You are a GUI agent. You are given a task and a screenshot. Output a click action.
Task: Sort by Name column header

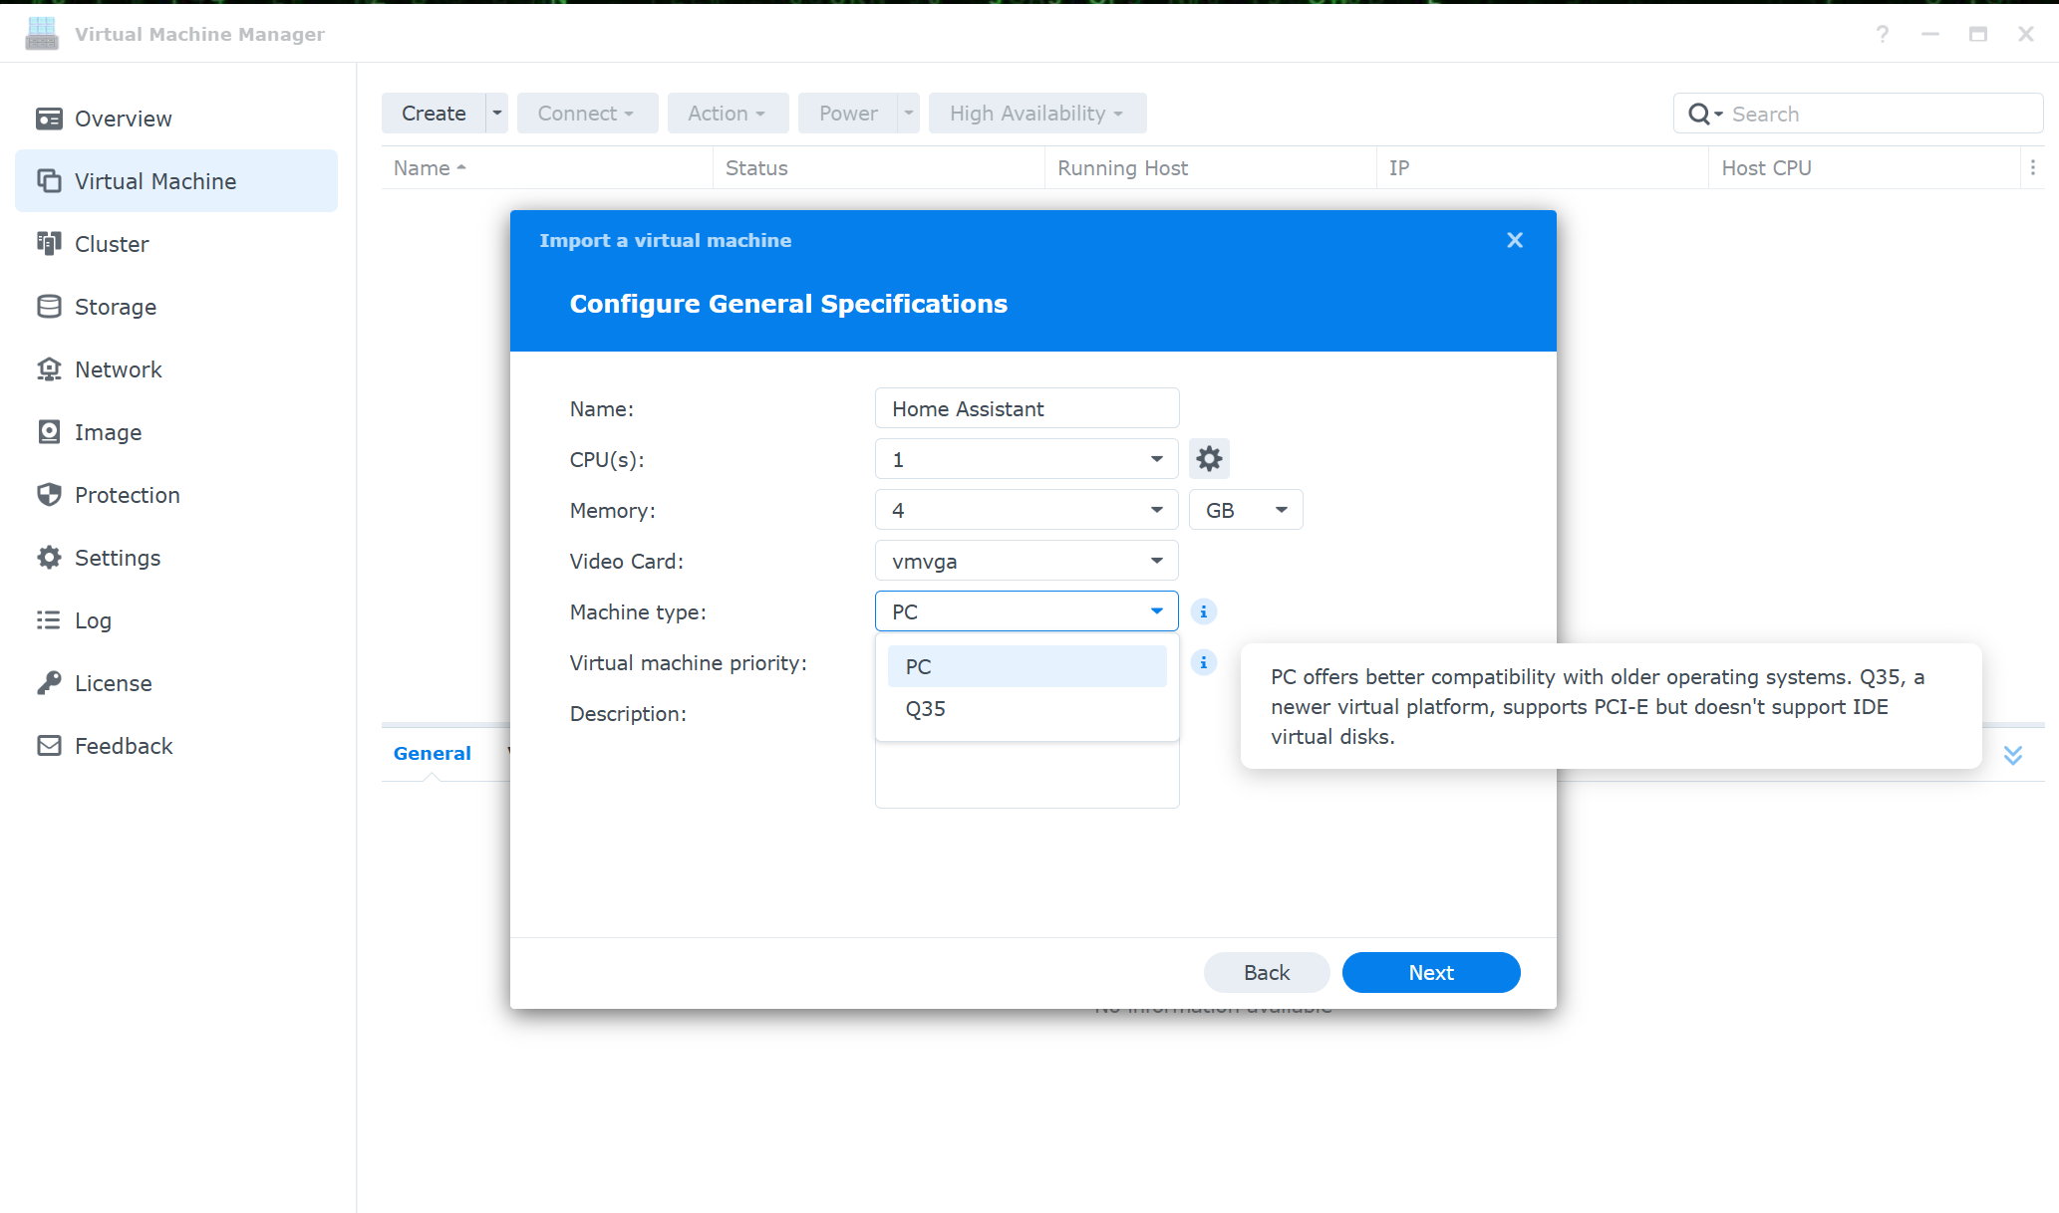tap(547, 168)
